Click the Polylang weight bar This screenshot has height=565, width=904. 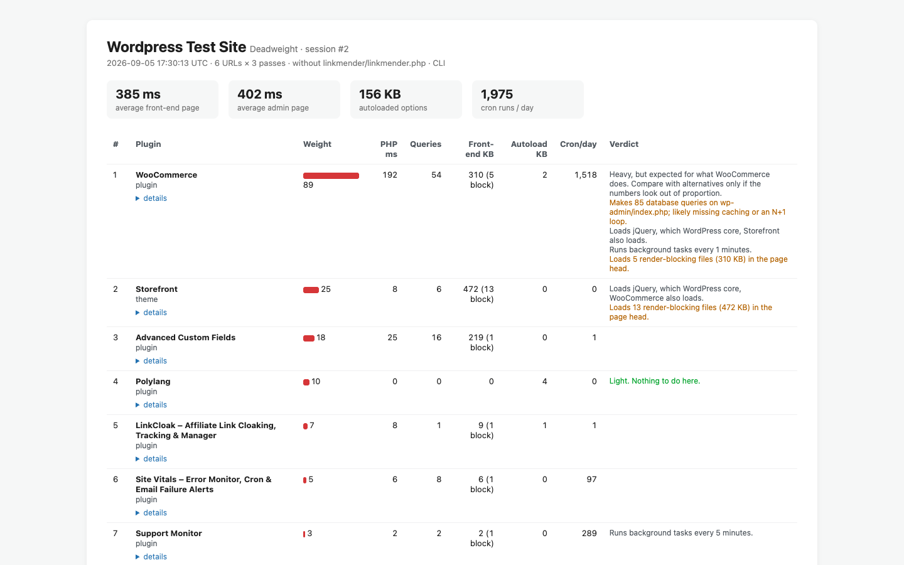click(306, 382)
